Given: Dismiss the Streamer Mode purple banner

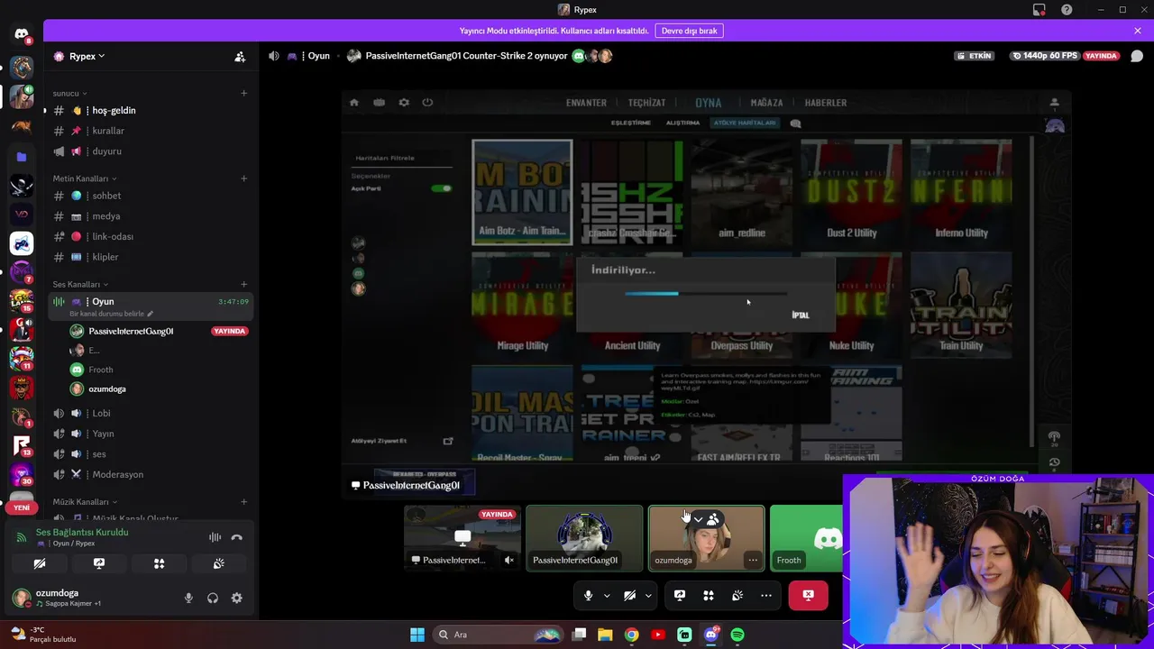Looking at the screenshot, I should [x=1138, y=31].
